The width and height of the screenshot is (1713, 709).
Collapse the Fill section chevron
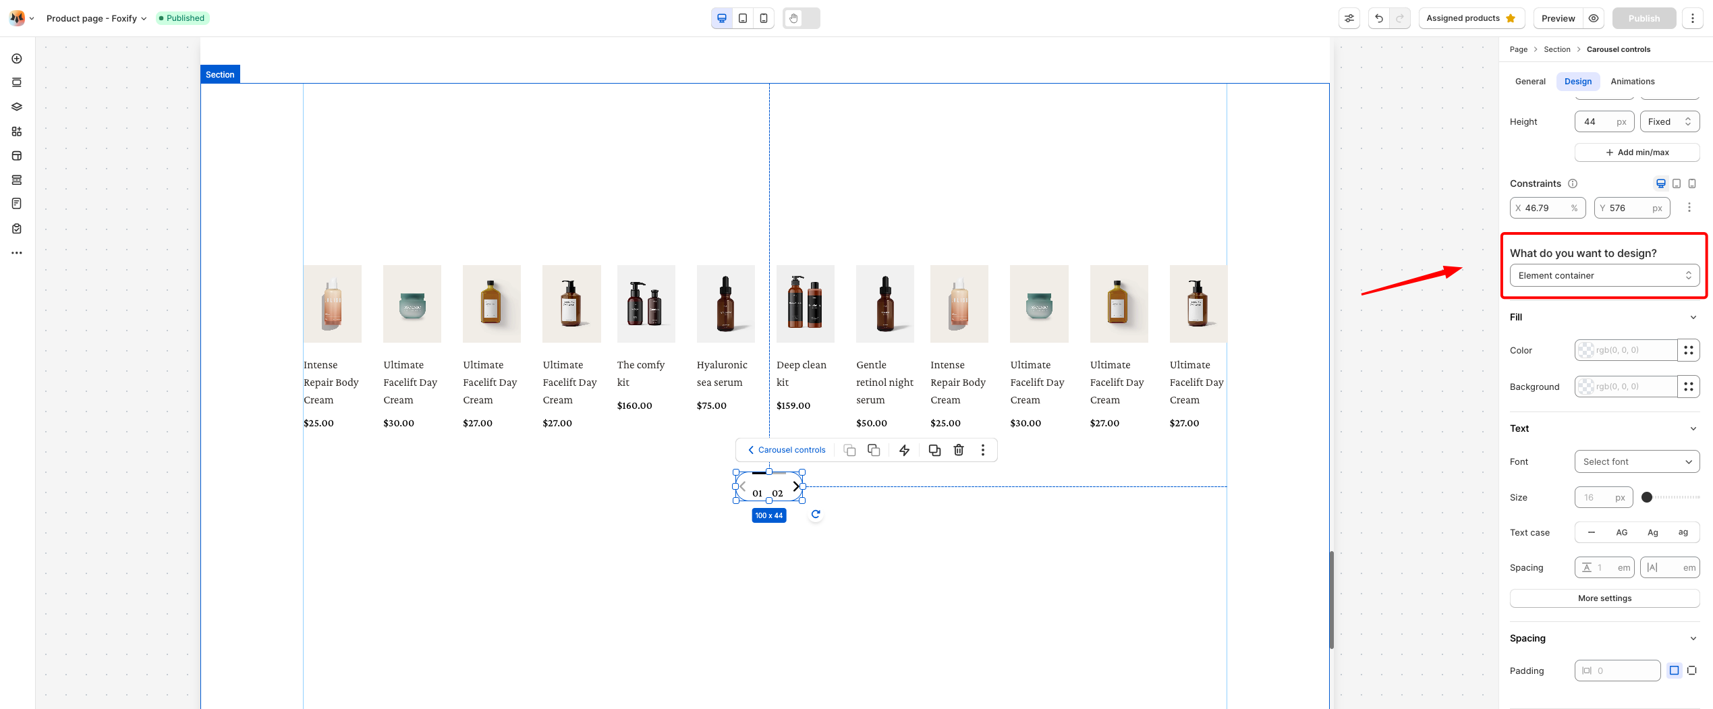[x=1693, y=317]
